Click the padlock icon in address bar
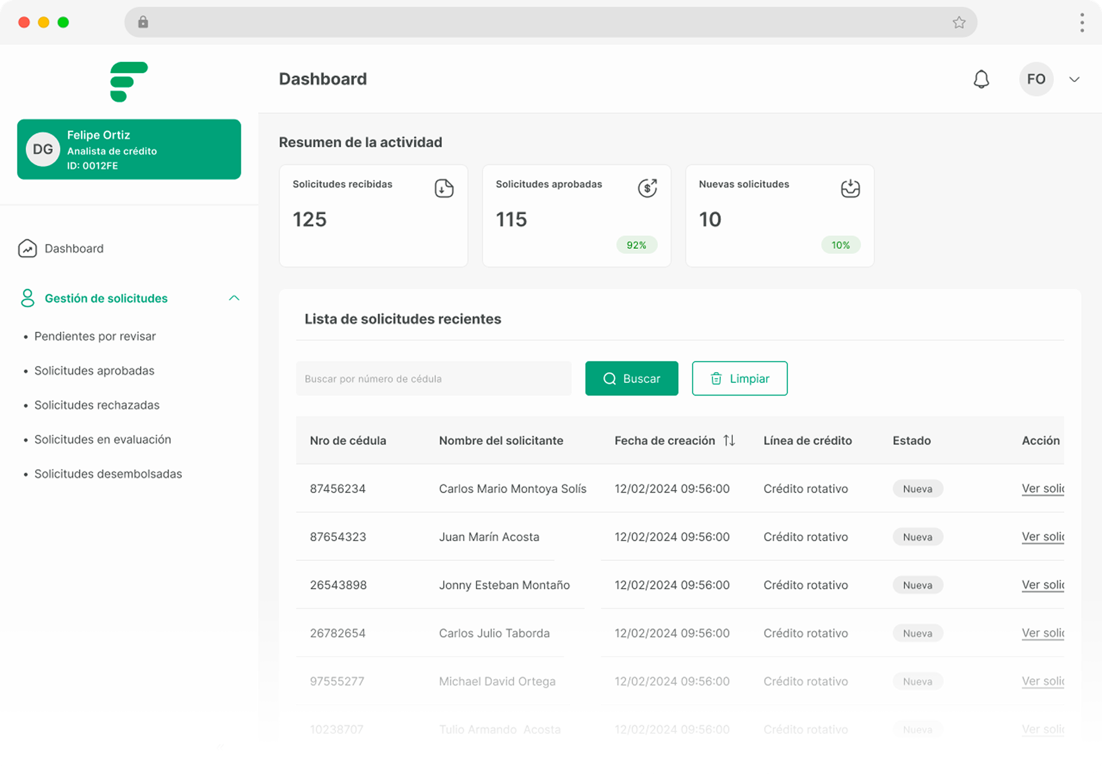 pyautogui.click(x=143, y=22)
